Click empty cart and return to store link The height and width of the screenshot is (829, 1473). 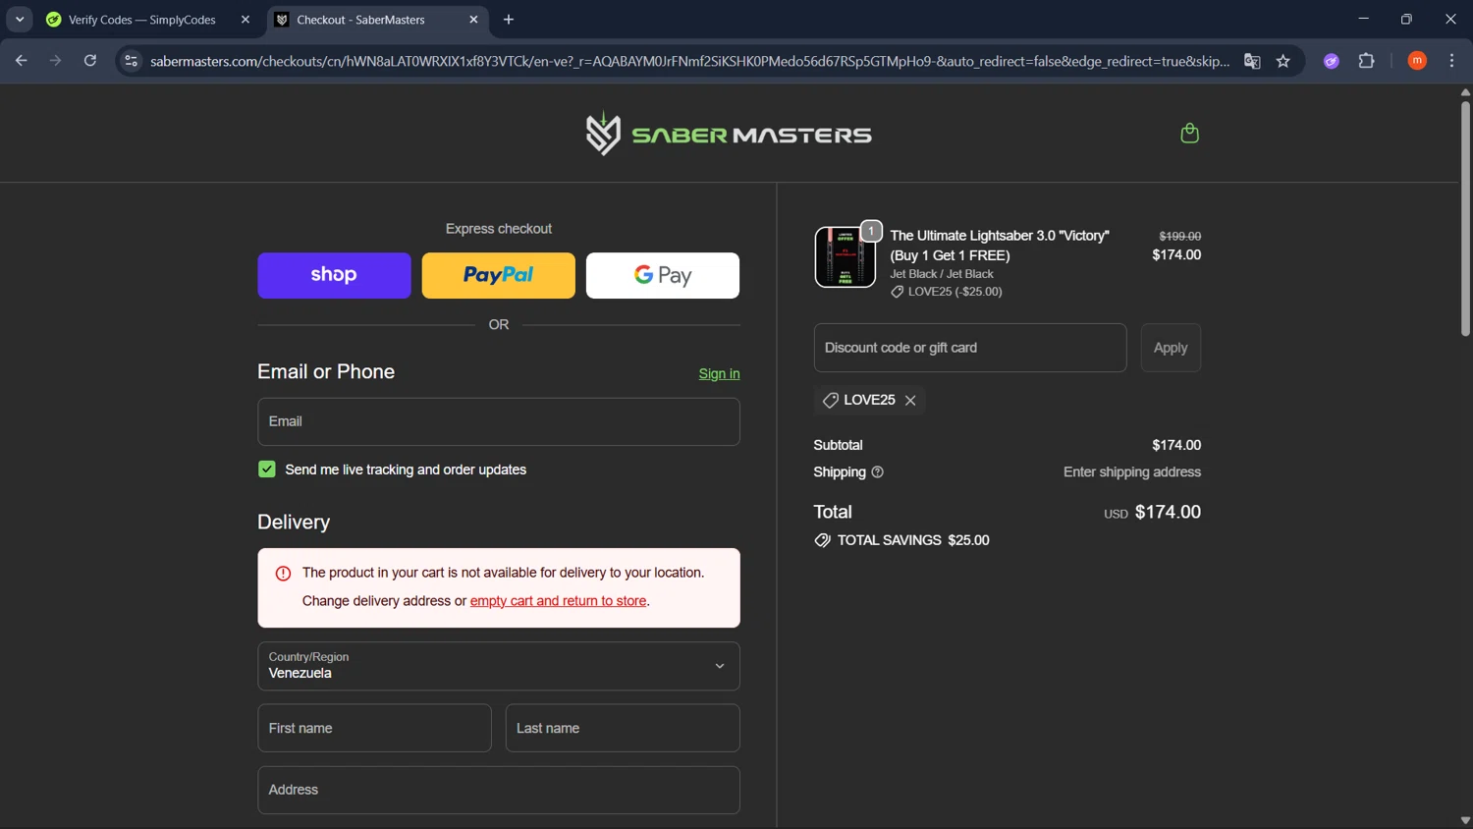pos(558,601)
